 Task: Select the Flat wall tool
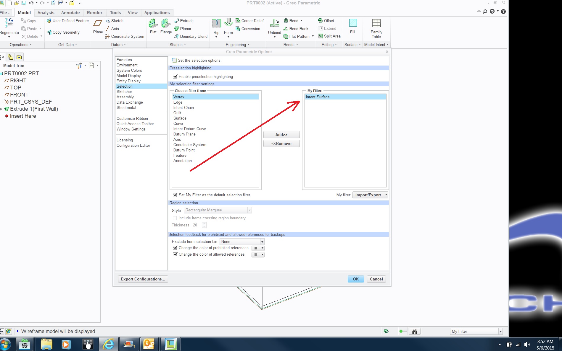pos(153,27)
